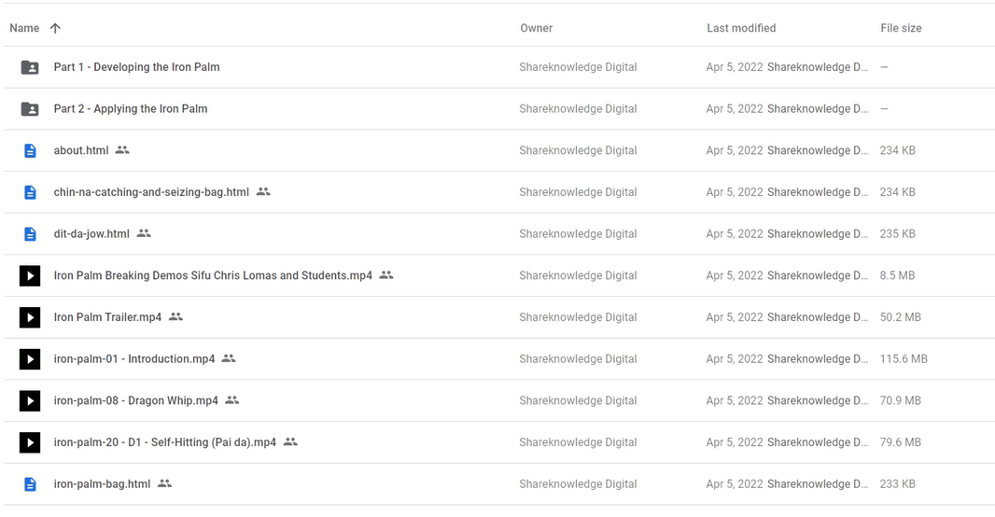This screenshot has width=995, height=517.
Task: Select the iron-palm-bag.html file row
Action: [x=499, y=484]
